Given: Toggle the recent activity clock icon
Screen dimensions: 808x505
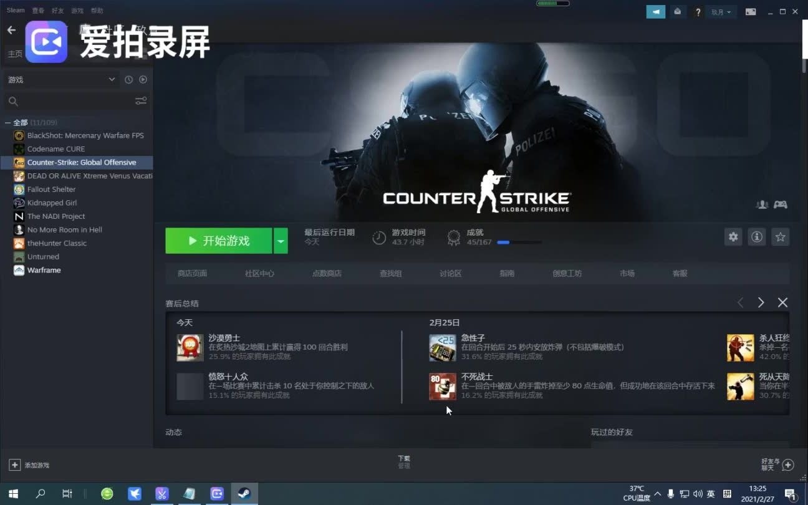Looking at the screenshot, I should tap(128, 79).
